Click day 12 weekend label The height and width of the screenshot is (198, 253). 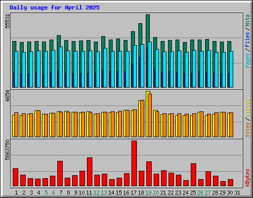coord(96,193)
